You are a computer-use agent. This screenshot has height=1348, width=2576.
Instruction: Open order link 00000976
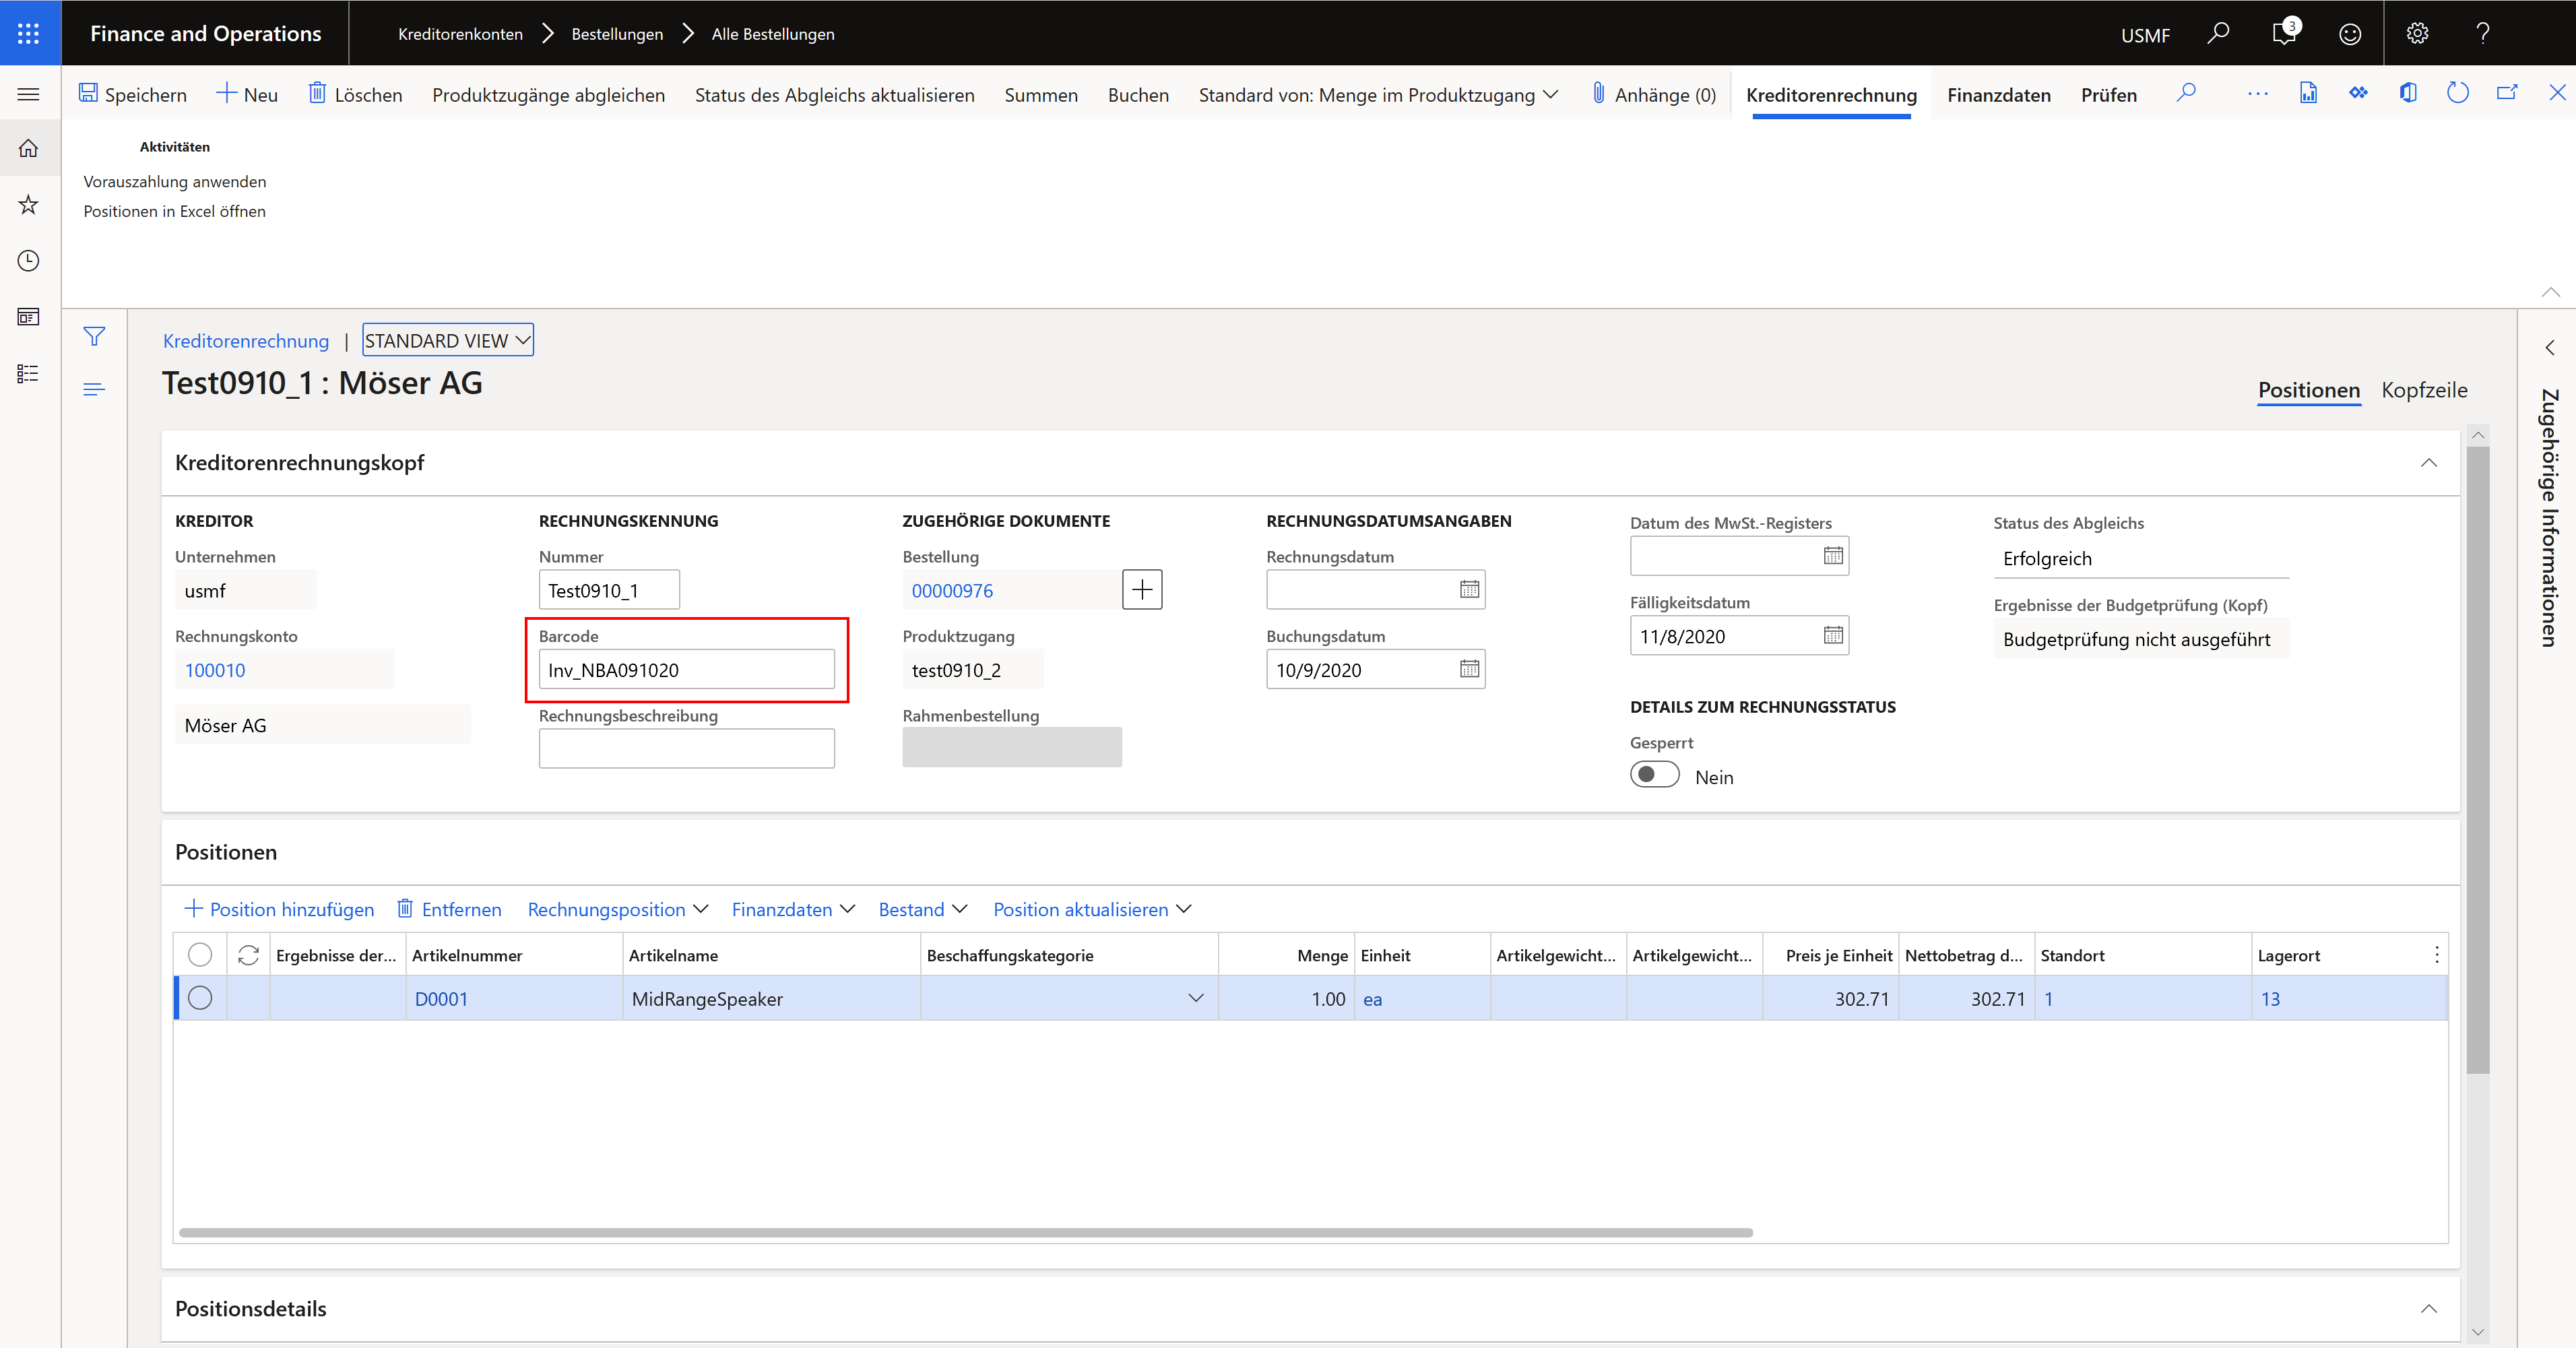952,591
